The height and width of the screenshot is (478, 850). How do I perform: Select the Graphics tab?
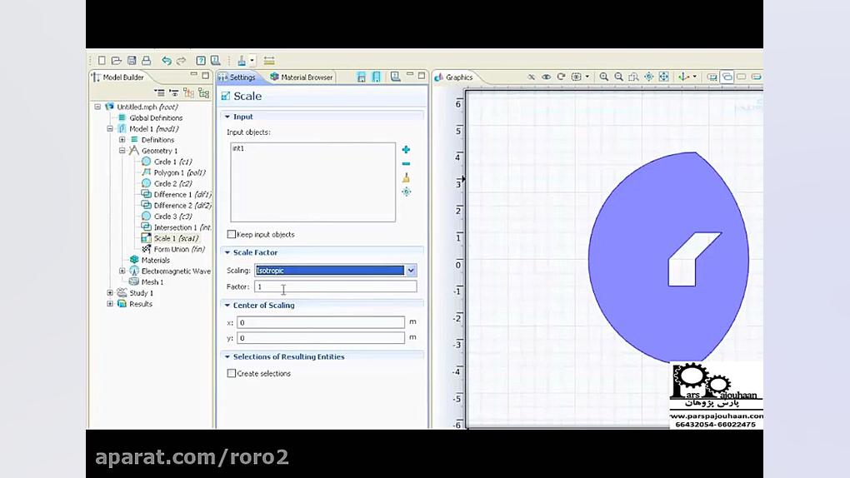pyautogui.click(x=454, y=77)
